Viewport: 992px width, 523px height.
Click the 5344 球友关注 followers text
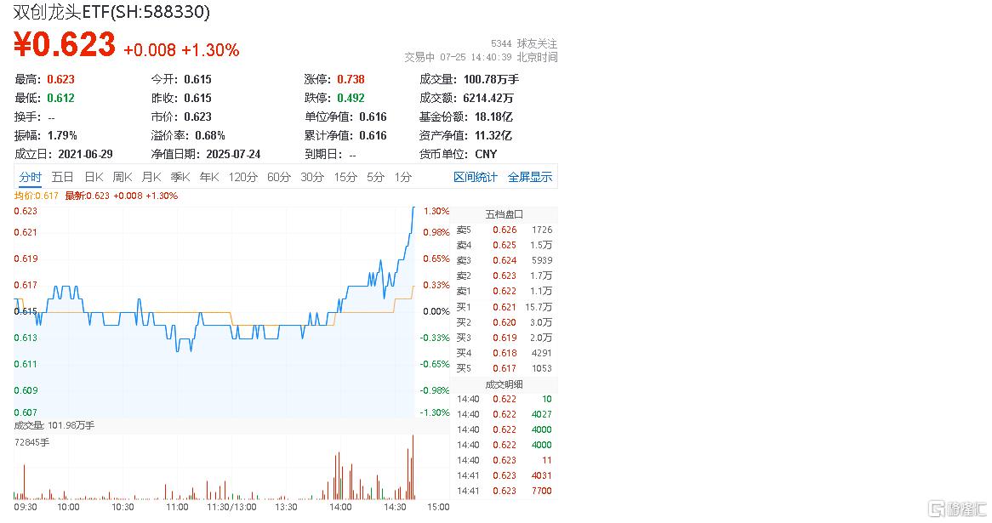pyautogui.click(x=524, y=43)
